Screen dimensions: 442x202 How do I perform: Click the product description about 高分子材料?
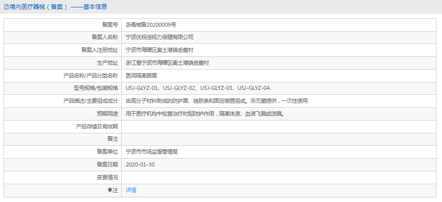tap(217, 101)
